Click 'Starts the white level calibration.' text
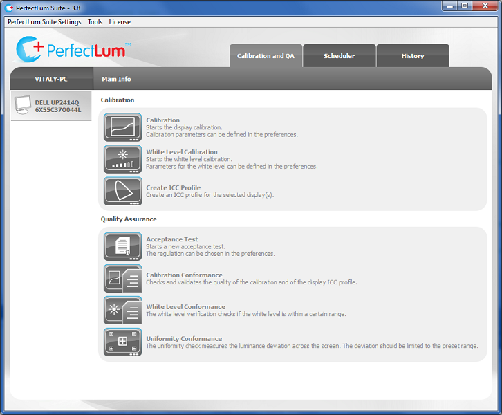The image size is (502, 415). pos(189,159)
